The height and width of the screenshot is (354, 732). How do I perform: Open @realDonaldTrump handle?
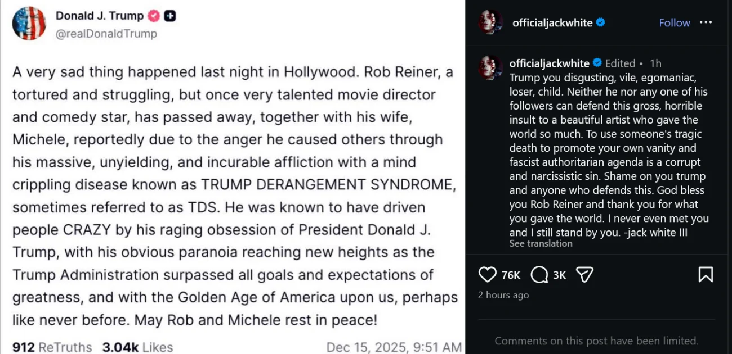106,34
